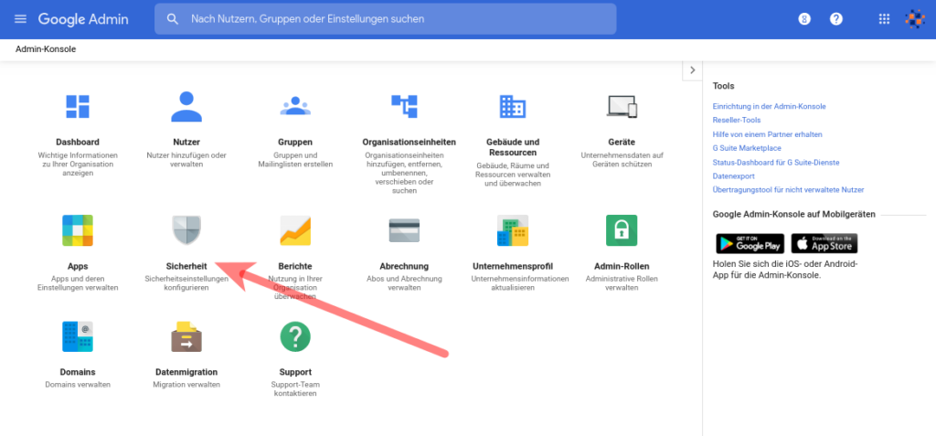Viewport: 936px width, 436px height.
Task: Open the Admin-Rollen padlock icon
Action: 622,230
